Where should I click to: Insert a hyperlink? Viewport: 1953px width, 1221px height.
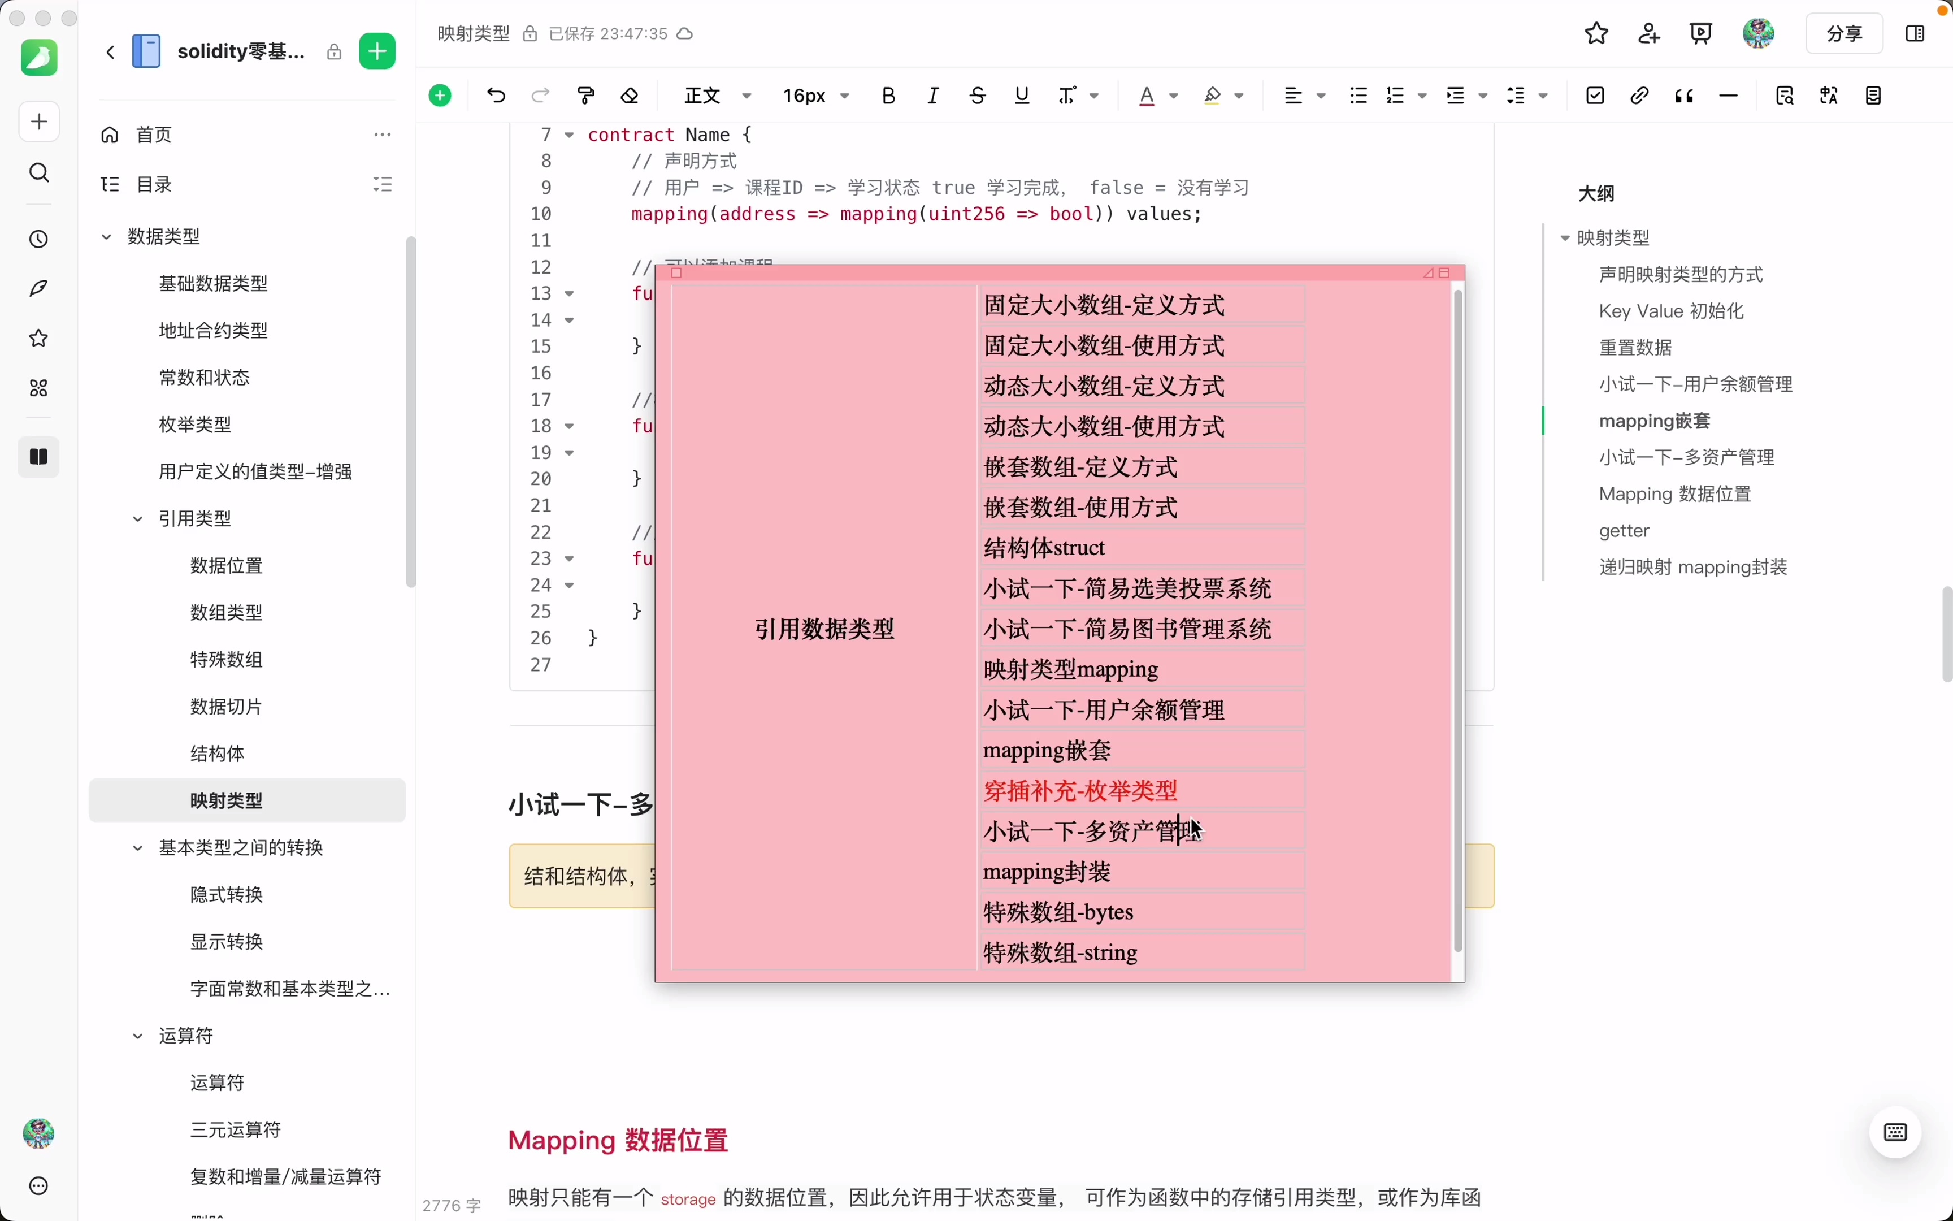1639,96
